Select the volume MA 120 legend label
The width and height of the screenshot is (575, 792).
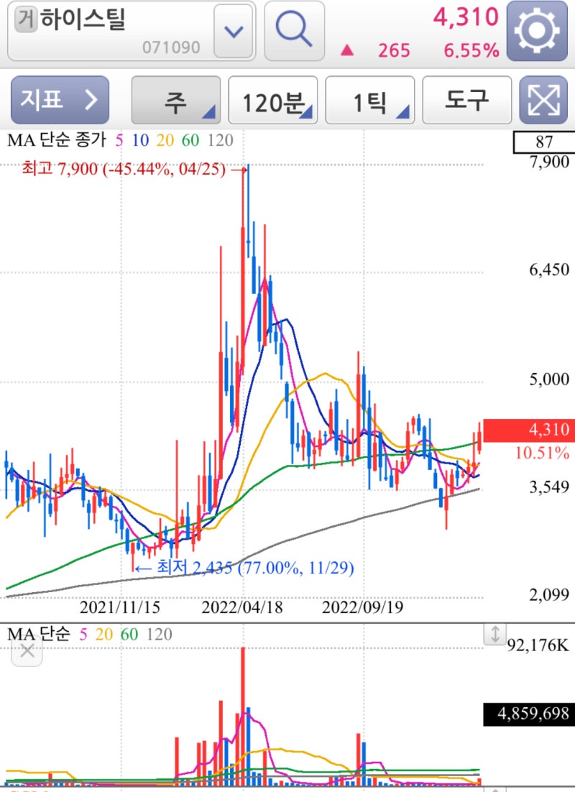(x=160, y=634)
